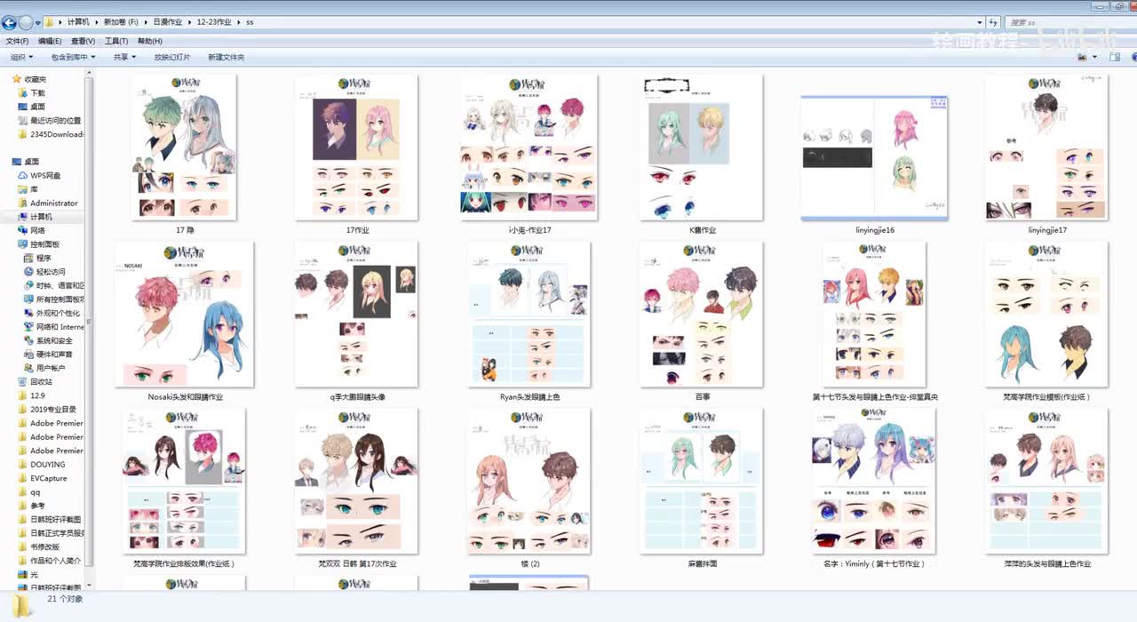Select the thumbnail named K酱作业

coord(702,148)
